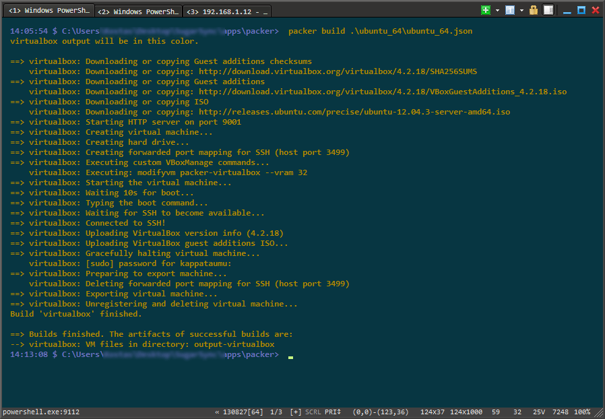Click the 7248 process ID status entry
The image size is (605, 419).
point(561,412)
